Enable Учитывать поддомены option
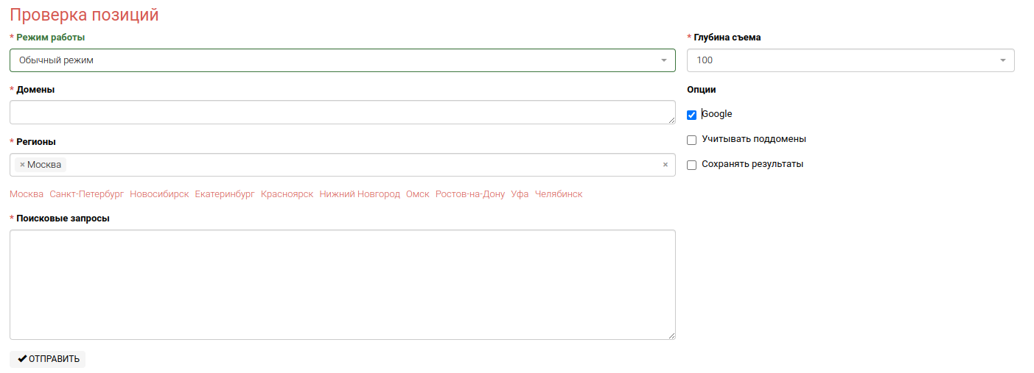Viewport: 1034px width, 373px height. [691, 140]
